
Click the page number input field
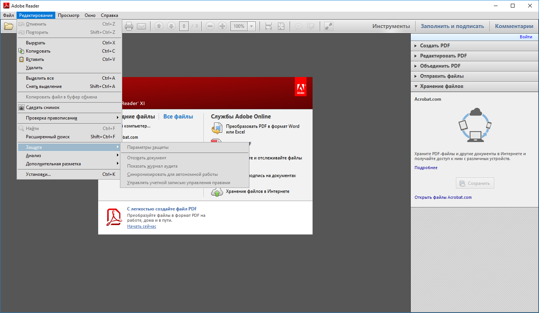click(x=184, y=26)
